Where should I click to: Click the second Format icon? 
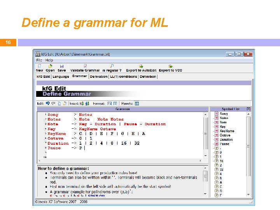coord(115,103)
